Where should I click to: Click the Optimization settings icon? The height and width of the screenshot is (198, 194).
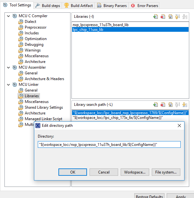click(21, 39)
